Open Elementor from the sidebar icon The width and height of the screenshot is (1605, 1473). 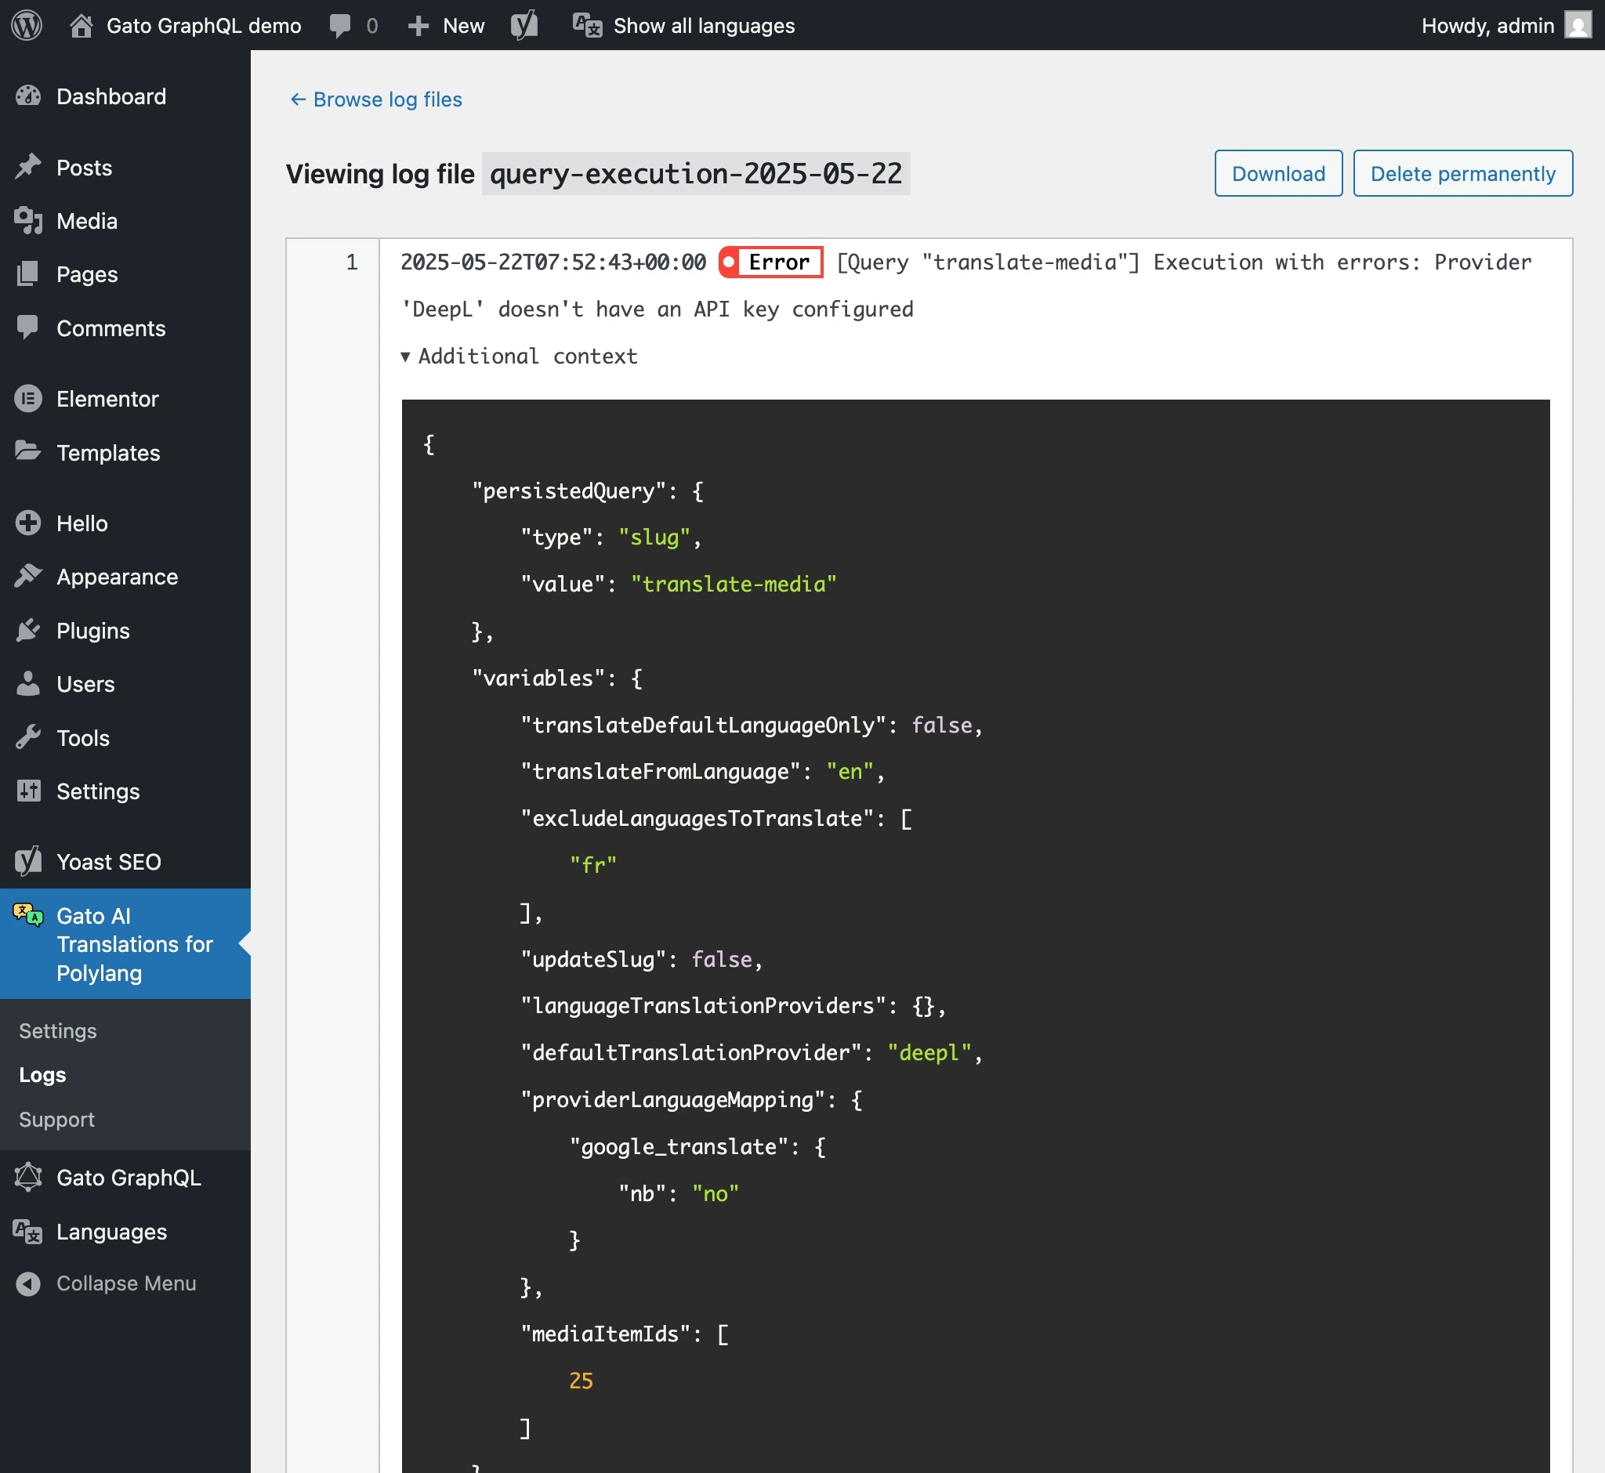(x=28, y=399)
